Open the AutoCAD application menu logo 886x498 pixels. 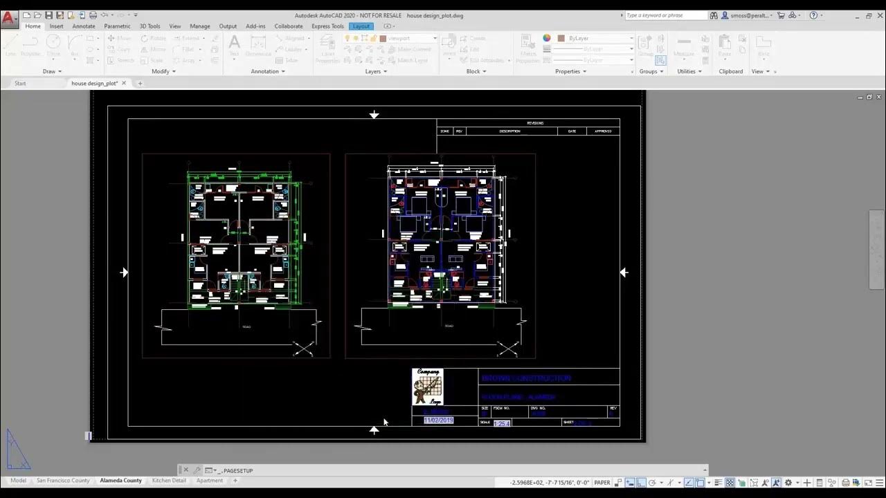pyautogui.click(x=9, y=19)
